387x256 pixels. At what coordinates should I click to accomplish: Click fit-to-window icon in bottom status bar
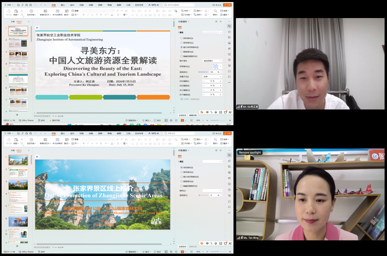pos(192,252)
